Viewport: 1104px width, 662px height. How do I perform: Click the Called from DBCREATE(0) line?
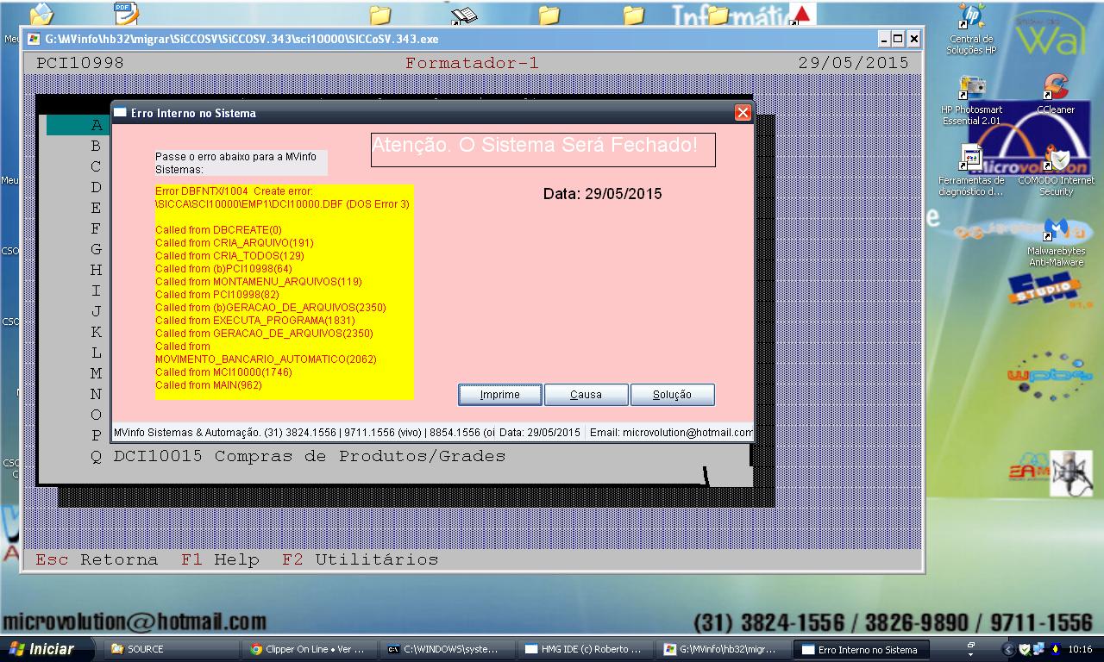[218, 230]
